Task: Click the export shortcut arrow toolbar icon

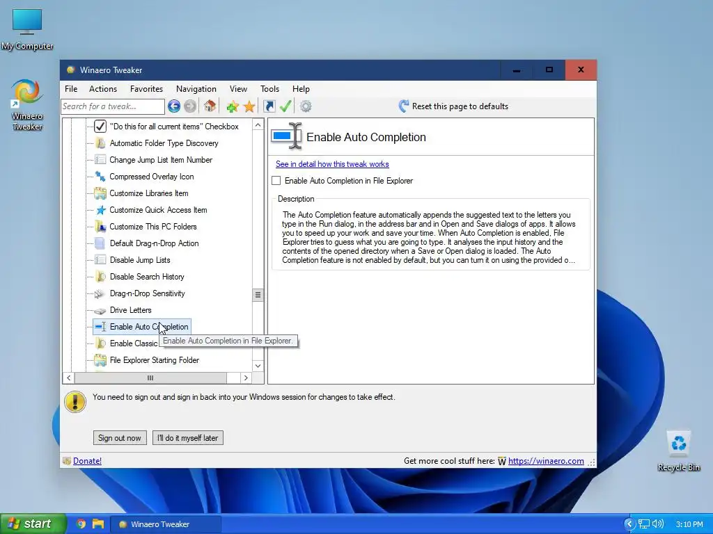Action: (269, 106)
